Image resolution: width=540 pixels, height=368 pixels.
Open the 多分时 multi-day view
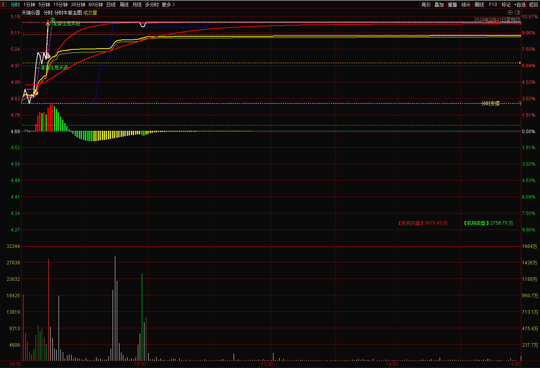click(152, 5)
